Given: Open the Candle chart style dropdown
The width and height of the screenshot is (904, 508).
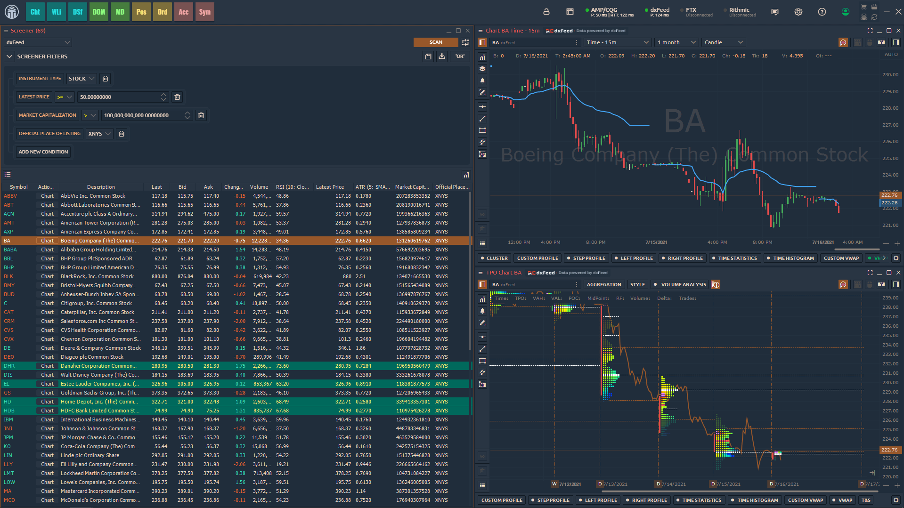Looking at the screenshot, I should (723, 42).
